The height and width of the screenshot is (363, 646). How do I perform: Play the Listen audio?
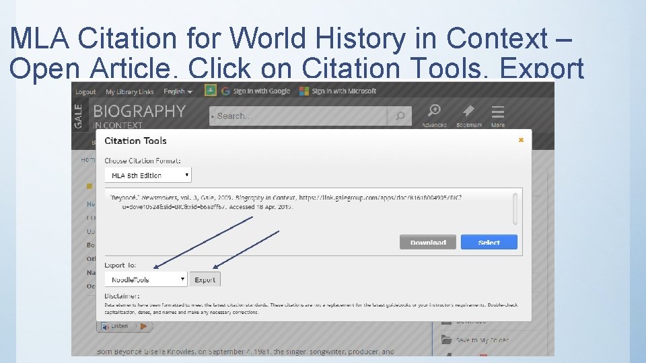[x=143, y=326]
